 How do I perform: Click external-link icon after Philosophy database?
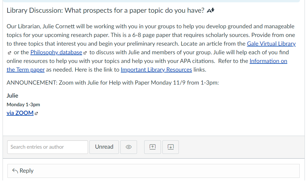tap(85, 53)
